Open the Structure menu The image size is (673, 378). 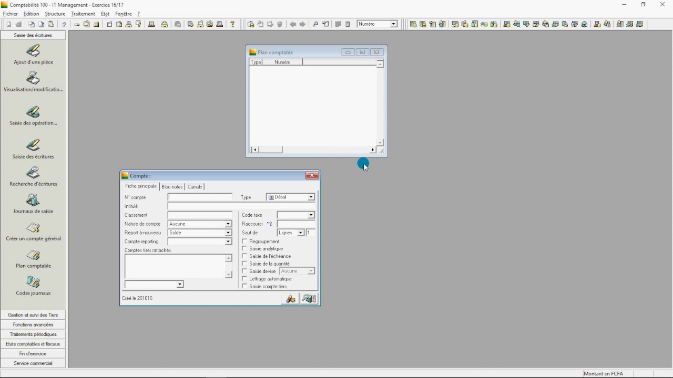pos(55,14)
